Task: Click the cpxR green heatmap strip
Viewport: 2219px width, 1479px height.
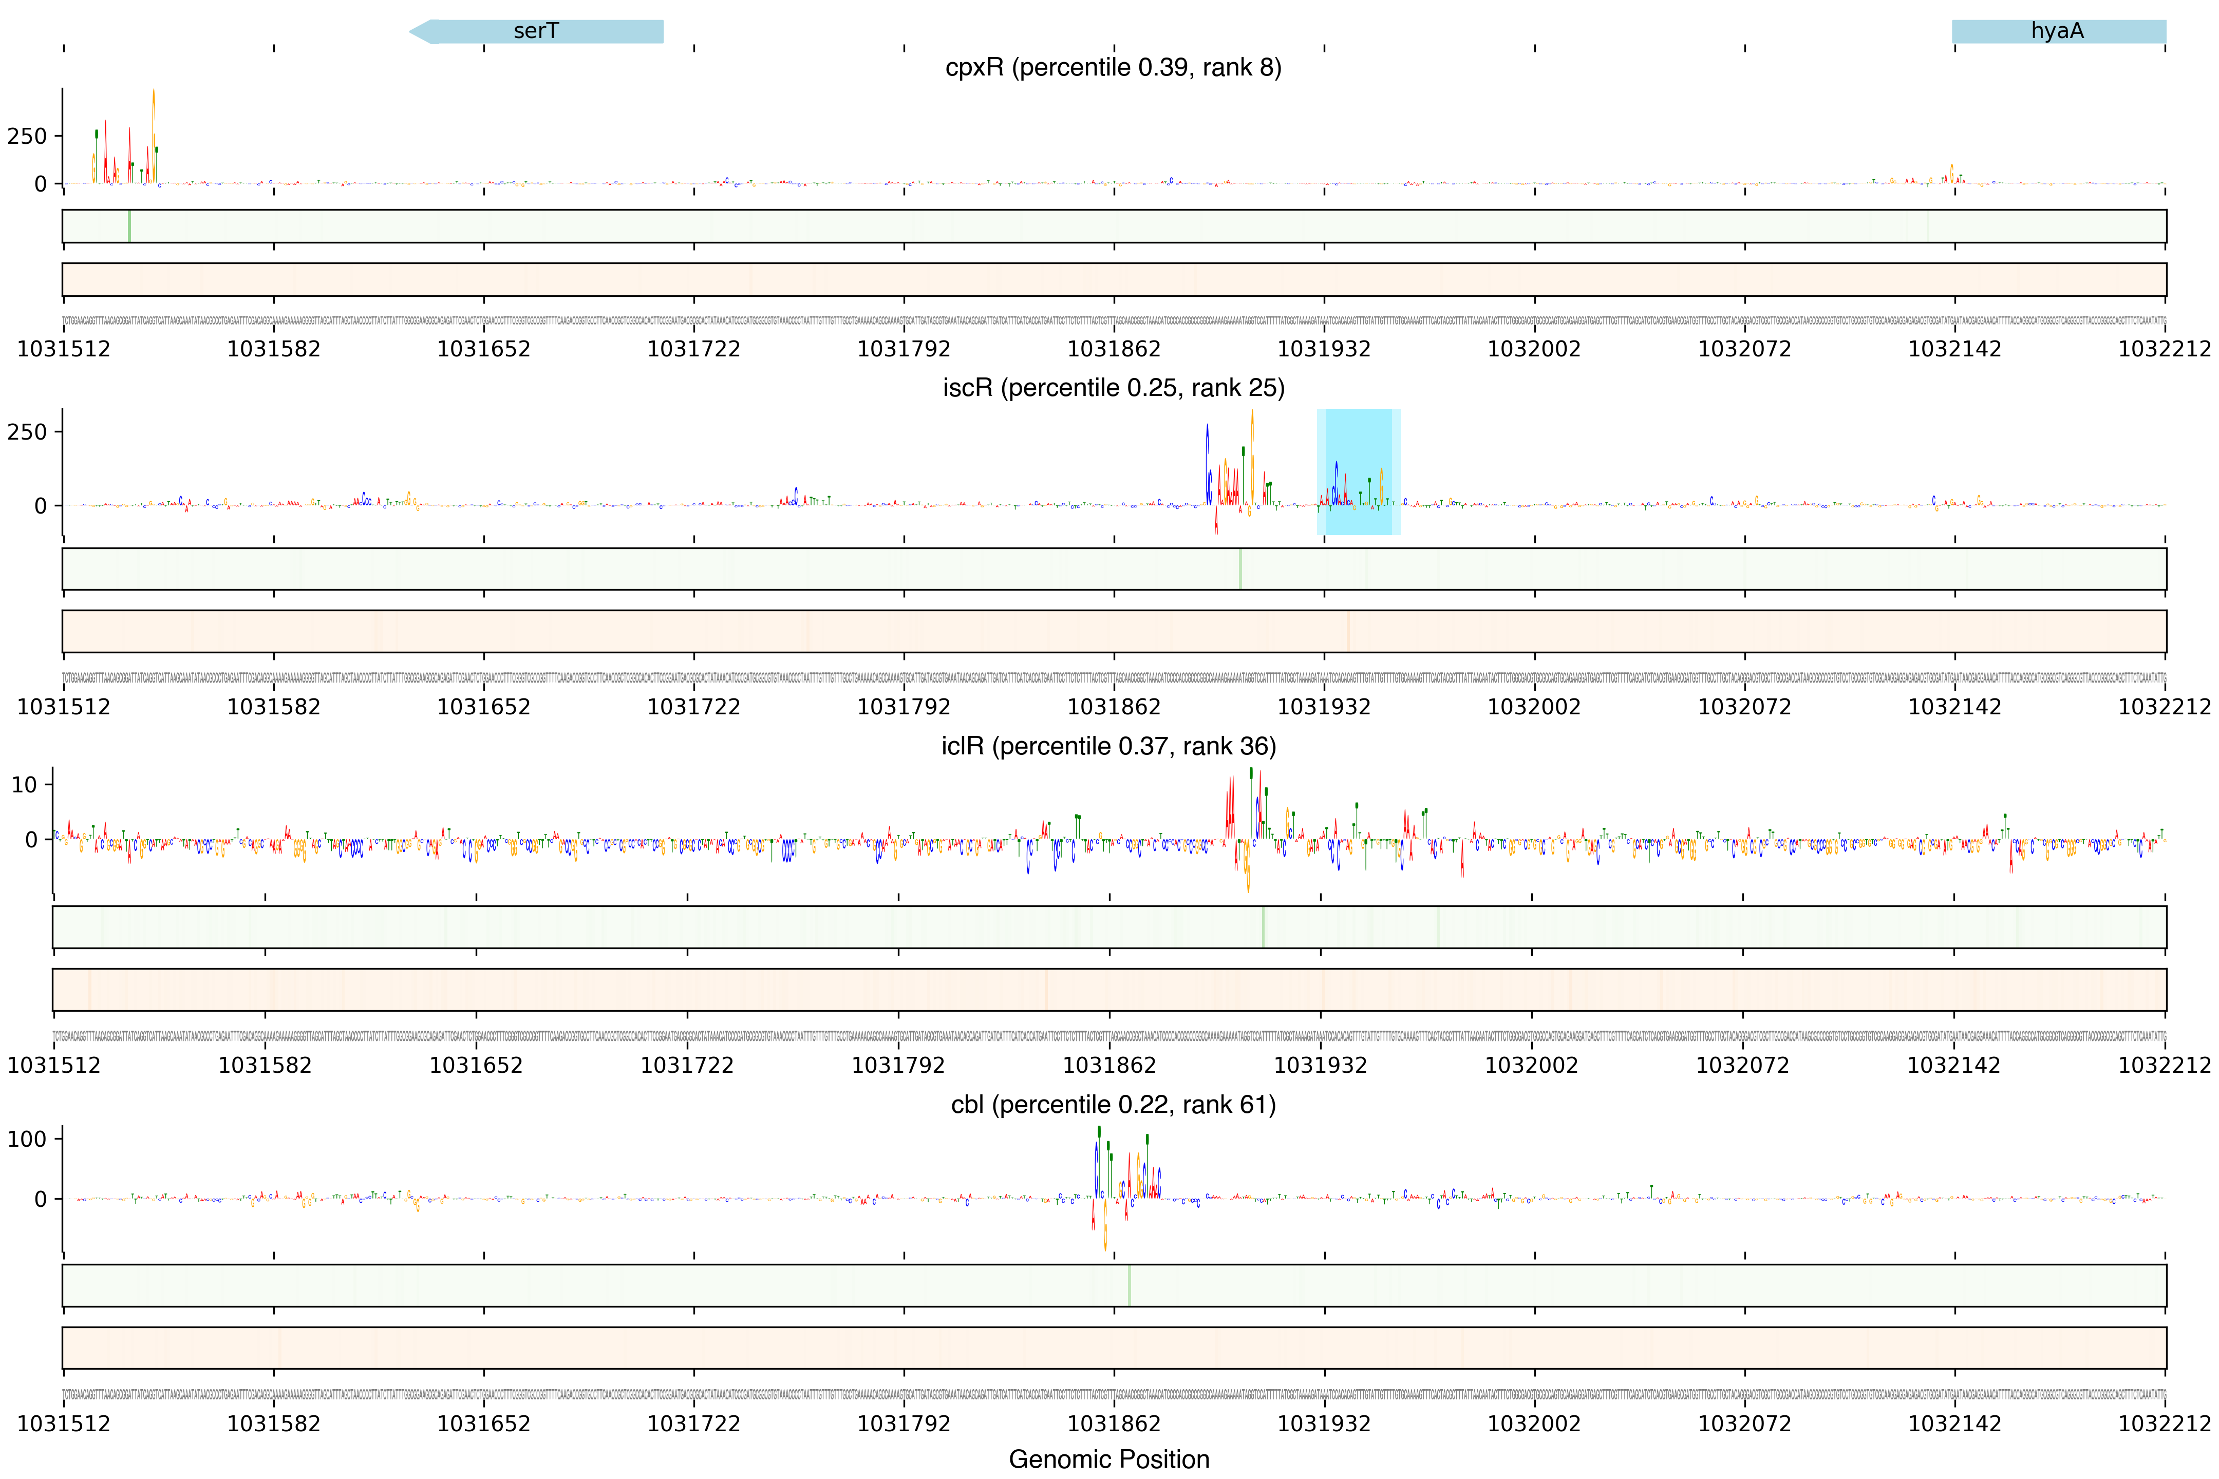Action: [x=1113, y=226]
